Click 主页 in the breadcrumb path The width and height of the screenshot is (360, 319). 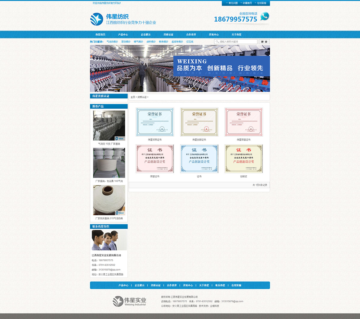click(133, 97)
